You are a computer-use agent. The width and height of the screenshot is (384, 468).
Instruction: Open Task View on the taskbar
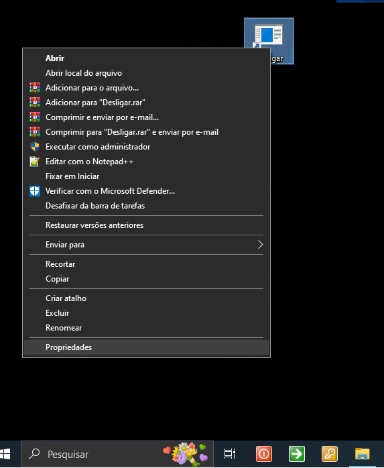(230, 454)
